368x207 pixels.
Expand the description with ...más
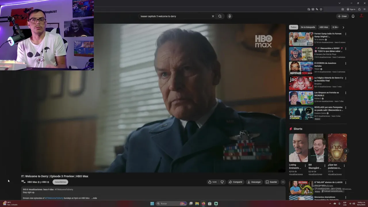click(x=94, y=198)
